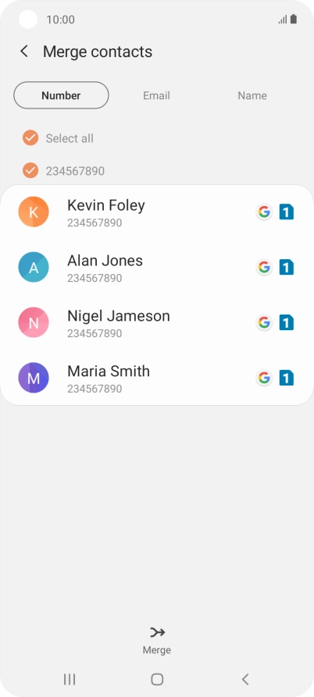This screenshot has width=314, height=697.
Task: Open the recent apps navigation button
Action: (x=70, y=679)
